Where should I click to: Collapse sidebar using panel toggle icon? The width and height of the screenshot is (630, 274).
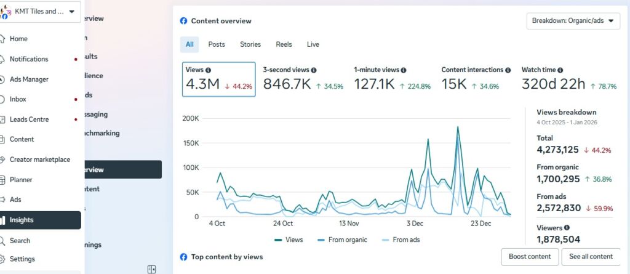click(152, 269)
